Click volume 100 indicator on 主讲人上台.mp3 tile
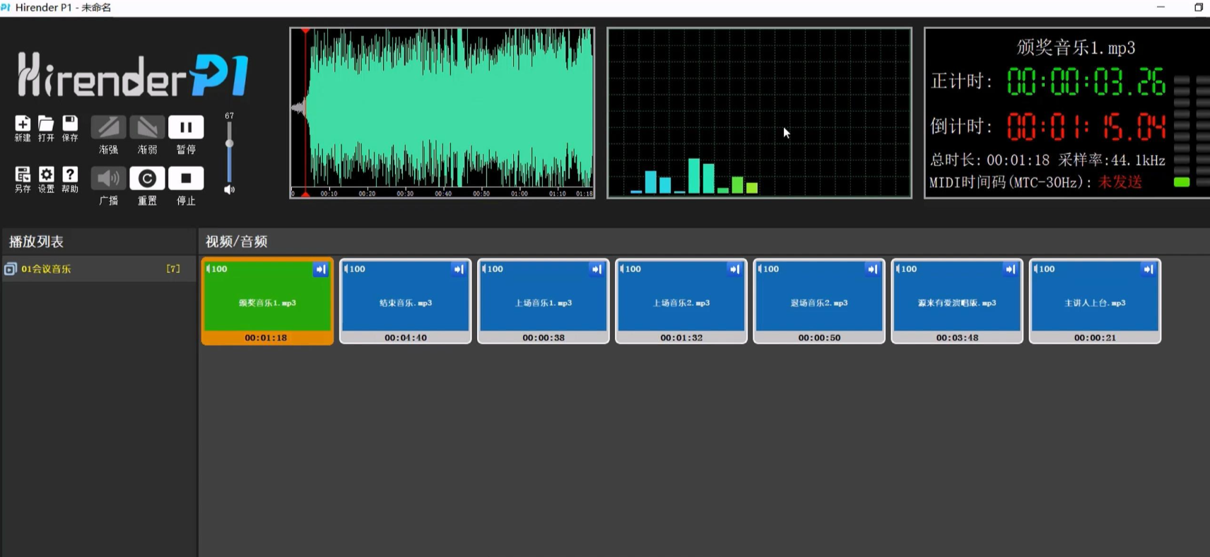The width and height of the screenshot is (1210, 557). coord(1044,269)
